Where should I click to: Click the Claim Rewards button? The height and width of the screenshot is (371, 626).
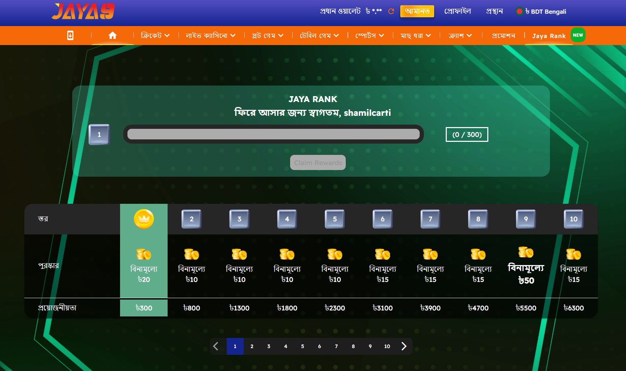click(318, 163)
